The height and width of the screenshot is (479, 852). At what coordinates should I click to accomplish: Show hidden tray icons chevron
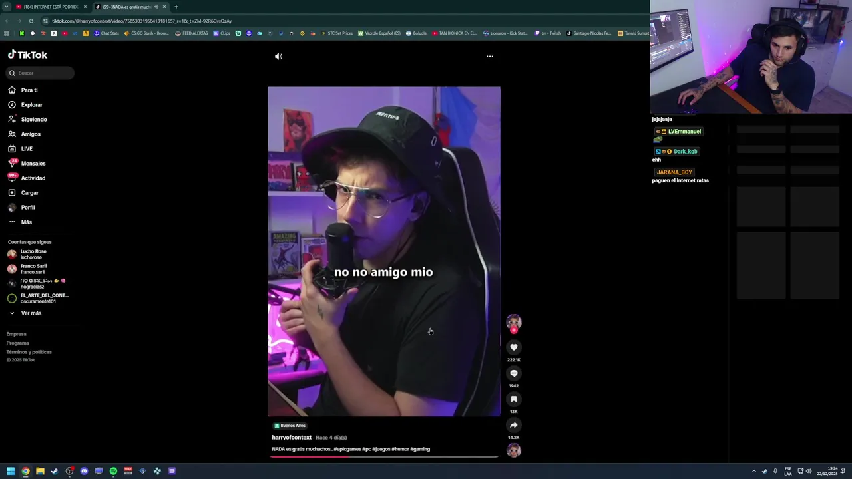pyautogui.click(x=754, y=471)
